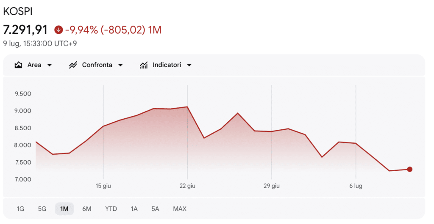Screen dimensions: 434x224
Task: Click the 9.500 y-axis label
Action: tap(23, 94)
